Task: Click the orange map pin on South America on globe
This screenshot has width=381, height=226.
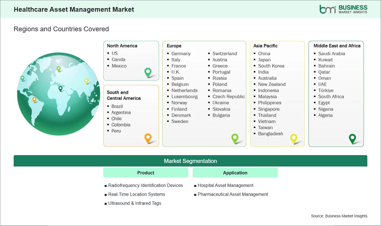Action: coord(34,100)
